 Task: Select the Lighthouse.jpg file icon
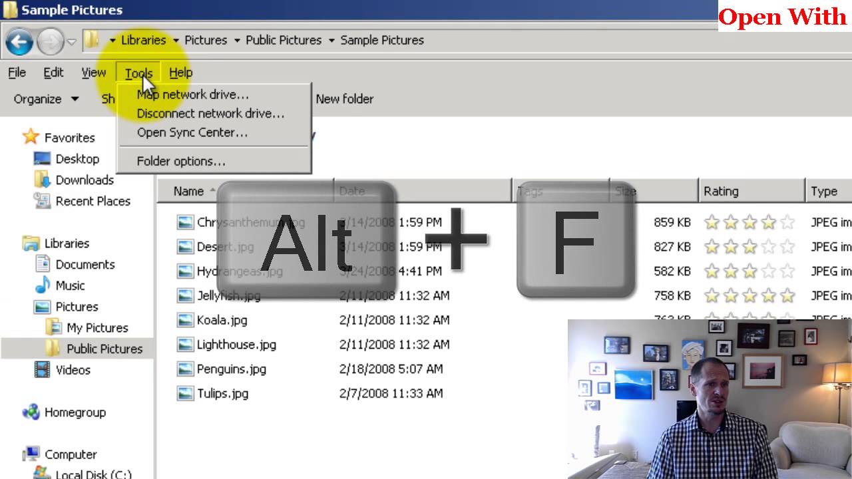pyautogui.click(x=185, y=345)
